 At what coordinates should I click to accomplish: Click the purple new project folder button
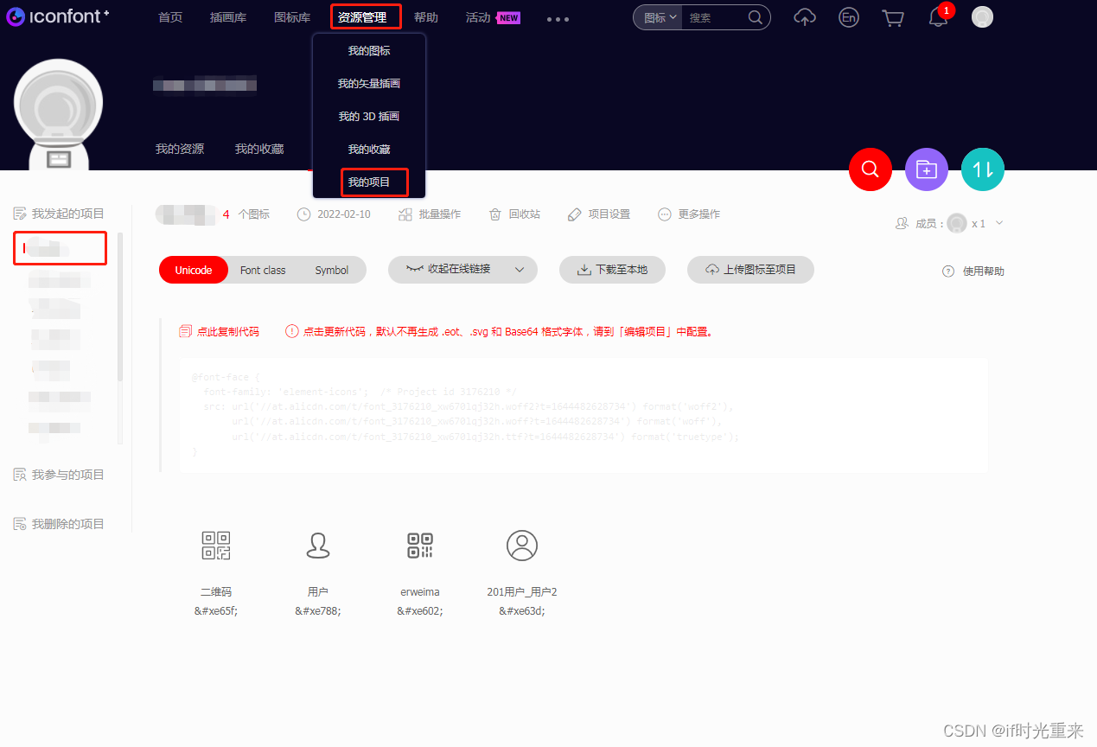(927, 169)
